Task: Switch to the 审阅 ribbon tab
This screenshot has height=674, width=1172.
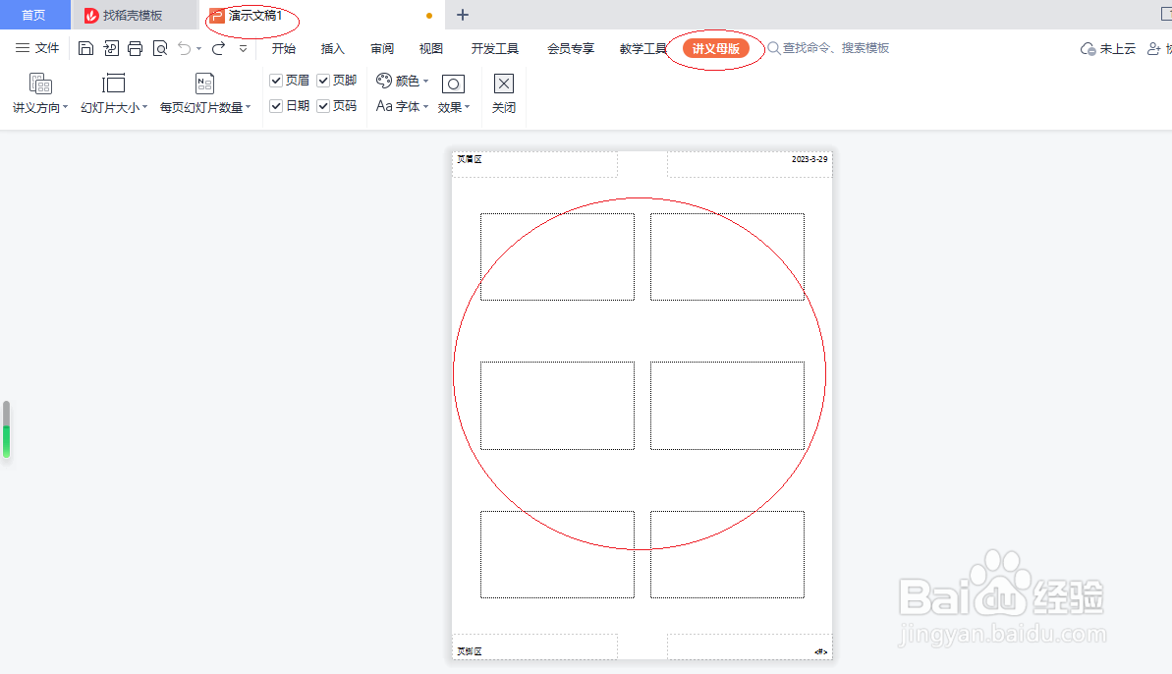Action: [x=382, y=48]
